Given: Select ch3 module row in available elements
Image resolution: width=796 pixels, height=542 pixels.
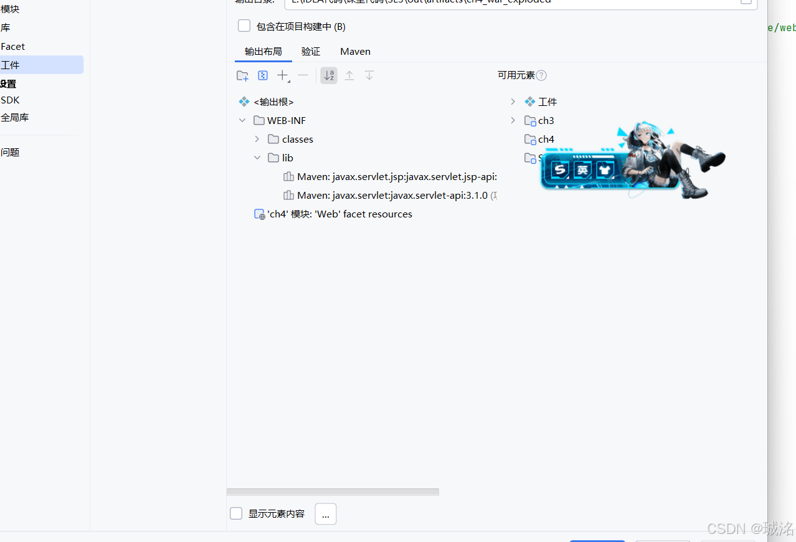Looking at the screenshot, I should pyautogui.click(x=539, y=120).
